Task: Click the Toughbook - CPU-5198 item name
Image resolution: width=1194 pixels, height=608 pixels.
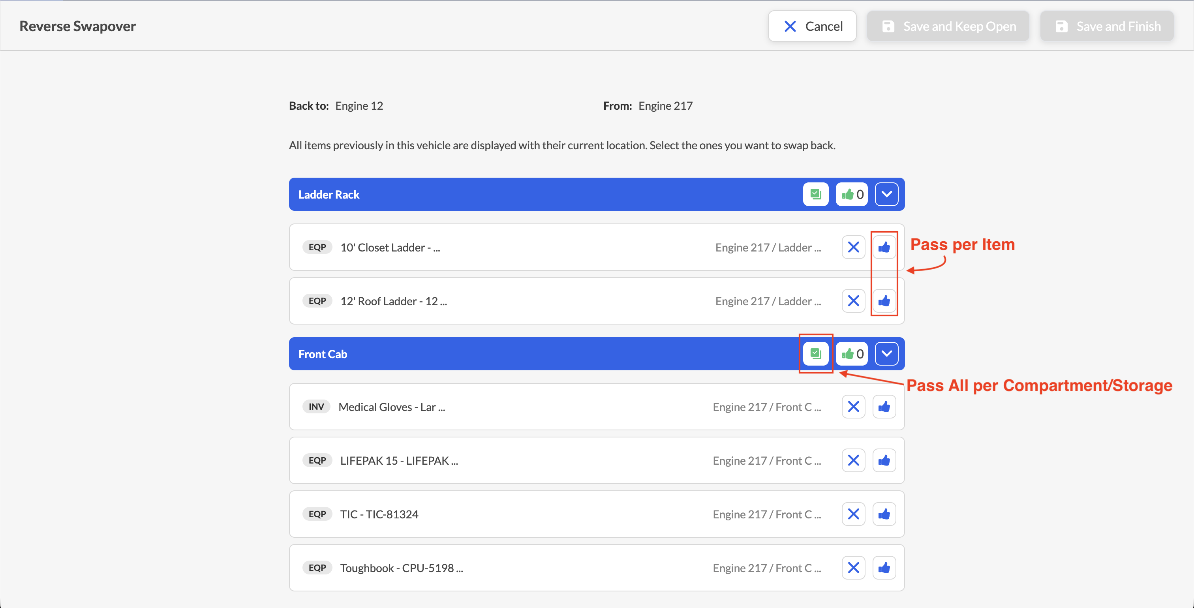Action: click(x=402, y=568)
